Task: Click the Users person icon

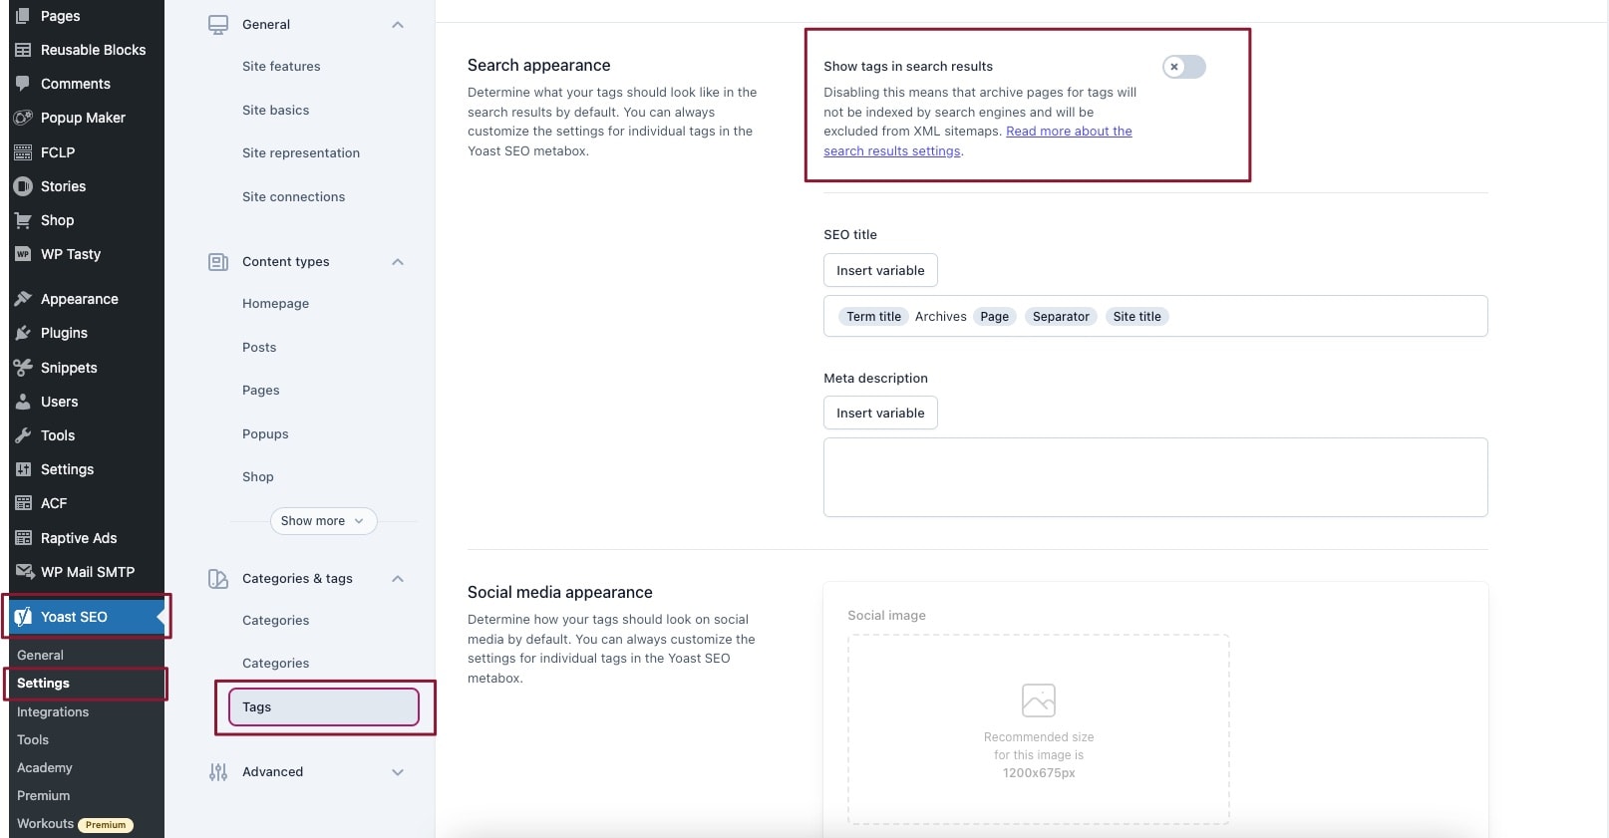Action: click(23, 402)
